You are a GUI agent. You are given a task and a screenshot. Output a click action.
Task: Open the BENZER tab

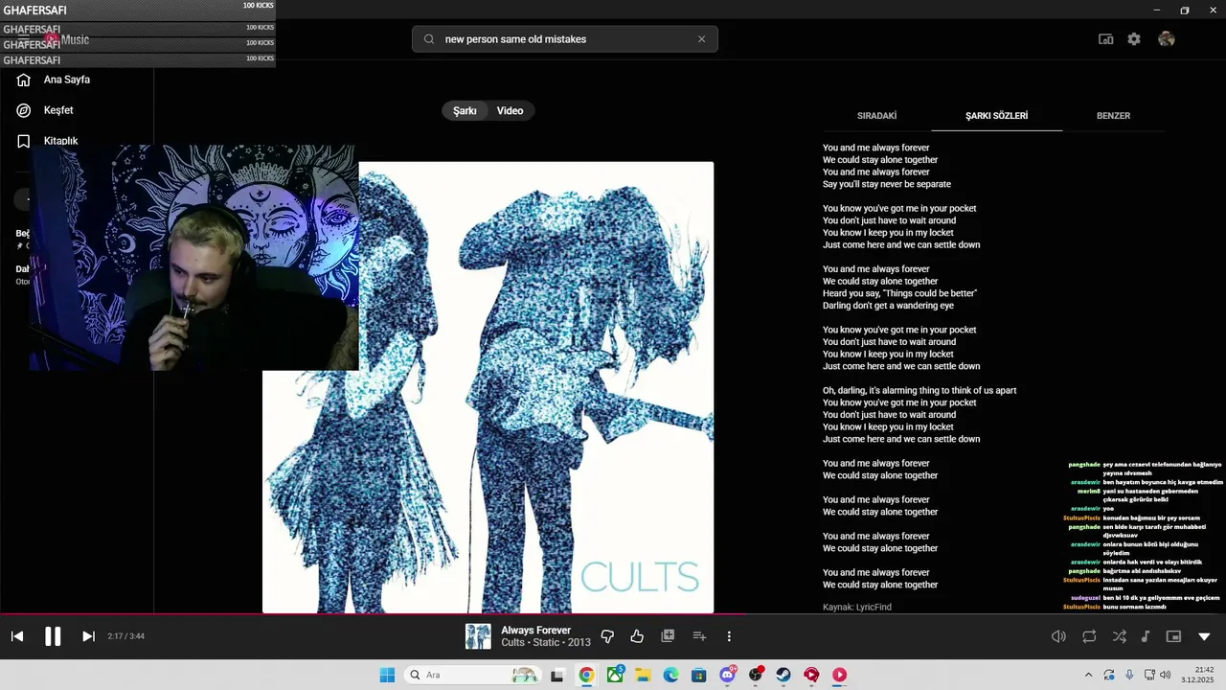[1113, 116]
